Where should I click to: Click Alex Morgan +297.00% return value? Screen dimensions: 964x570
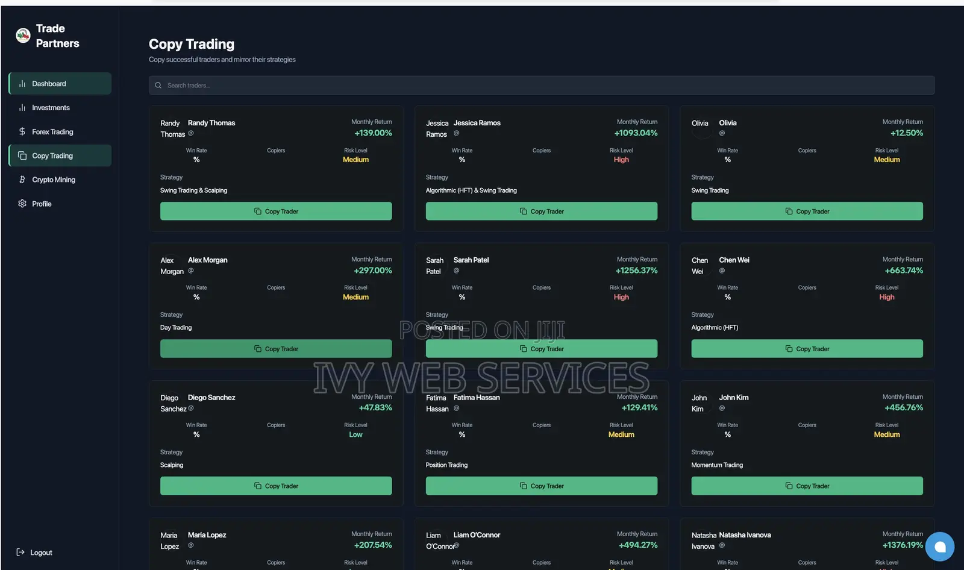(x=373, y=271)
